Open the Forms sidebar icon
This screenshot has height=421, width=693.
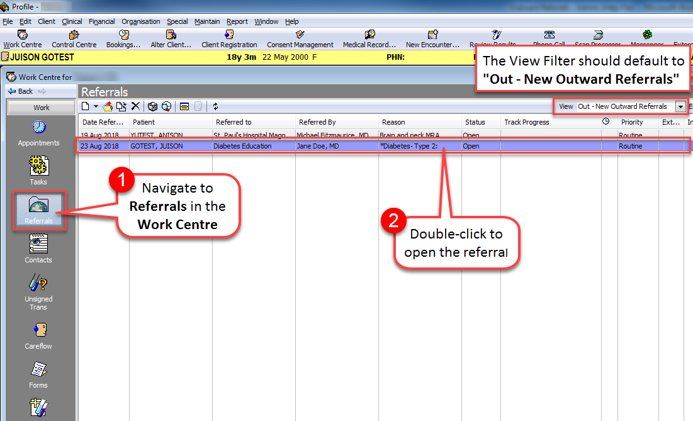click(38, 374)
